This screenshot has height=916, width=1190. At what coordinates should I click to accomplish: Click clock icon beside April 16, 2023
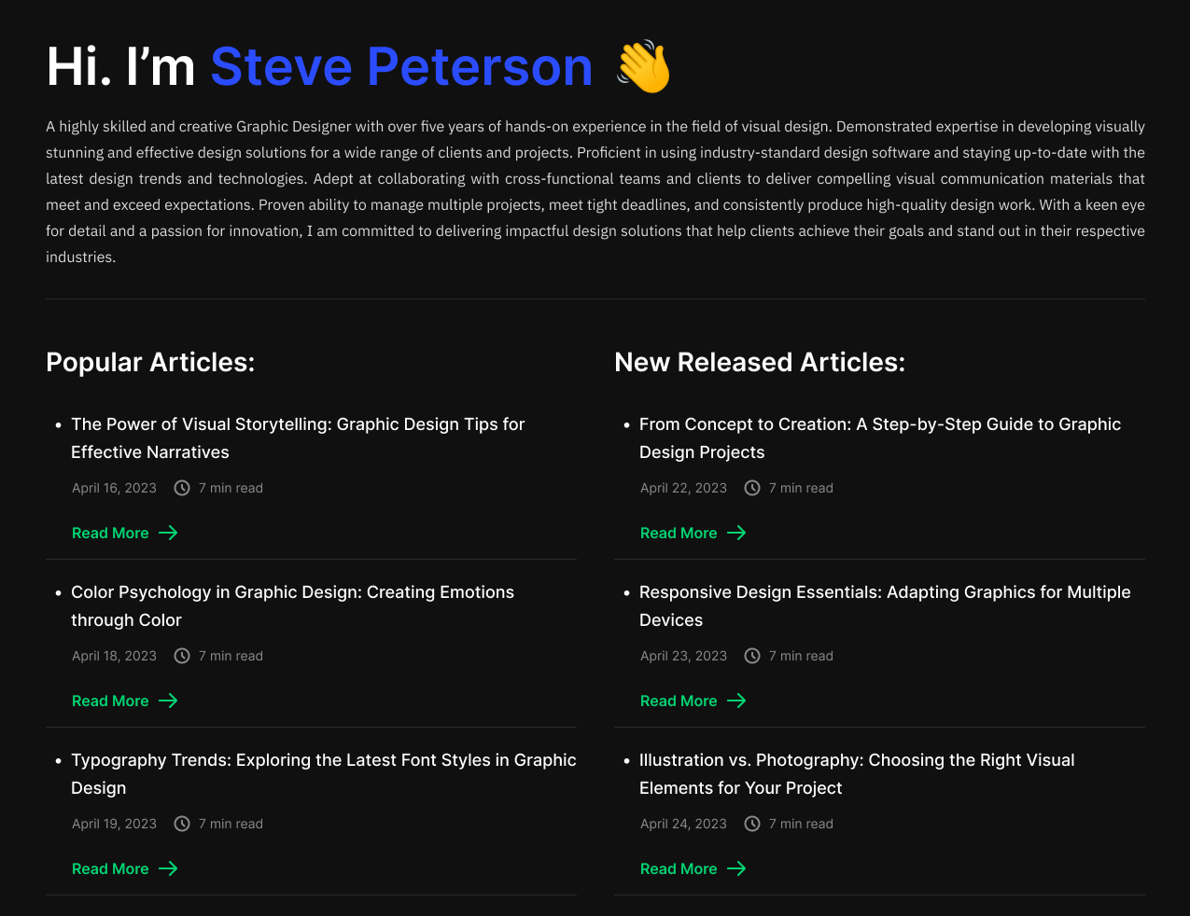(182, 488)
